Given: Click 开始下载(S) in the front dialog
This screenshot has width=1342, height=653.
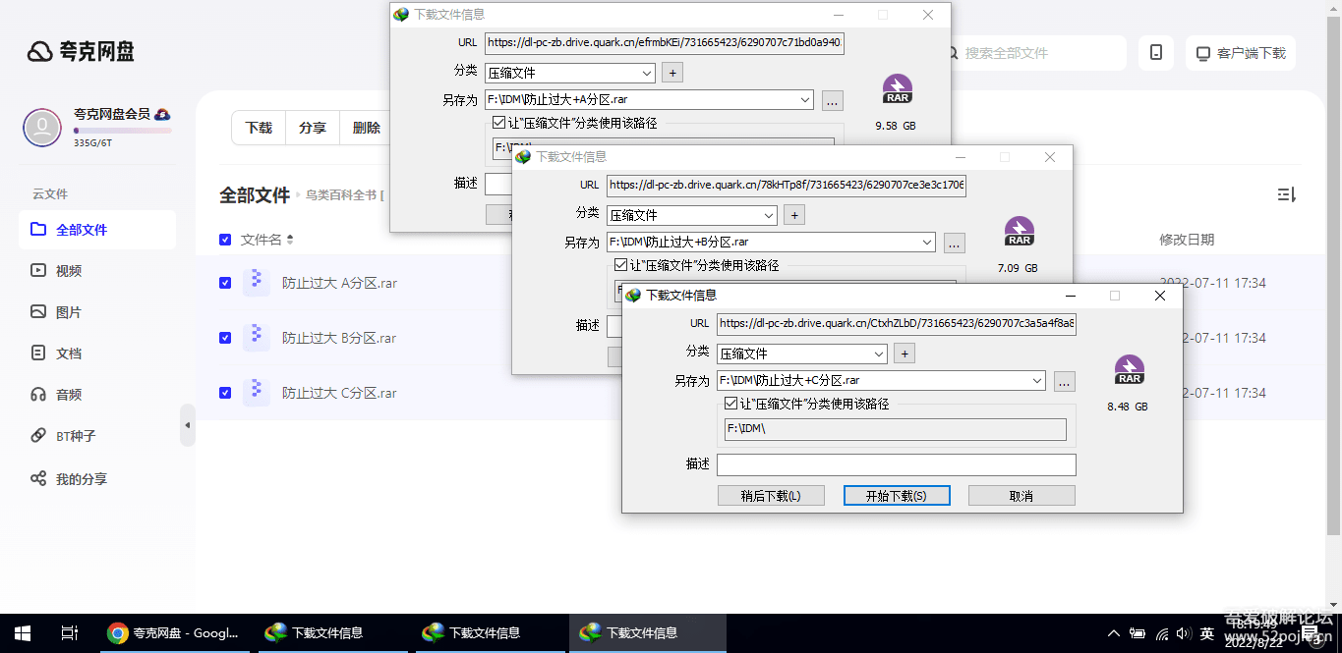Looking at the screenshot, I should point(896,495).
